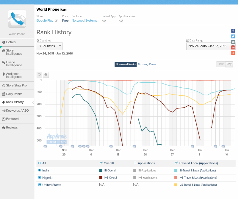238x199 pixels.
Task: Enable the Applications category checkbox
Action: pyautogui.click(x=135, y=163)
